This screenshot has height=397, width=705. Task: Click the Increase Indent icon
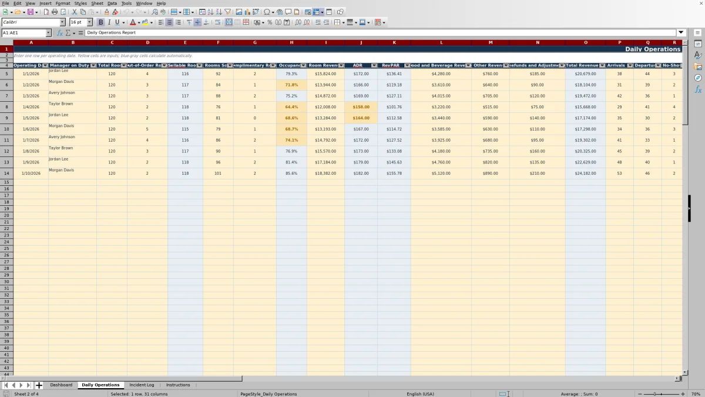(318, 22)
